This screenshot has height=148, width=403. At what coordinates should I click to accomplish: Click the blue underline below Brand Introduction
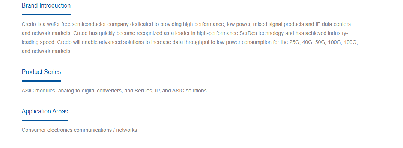coord(46,14)
